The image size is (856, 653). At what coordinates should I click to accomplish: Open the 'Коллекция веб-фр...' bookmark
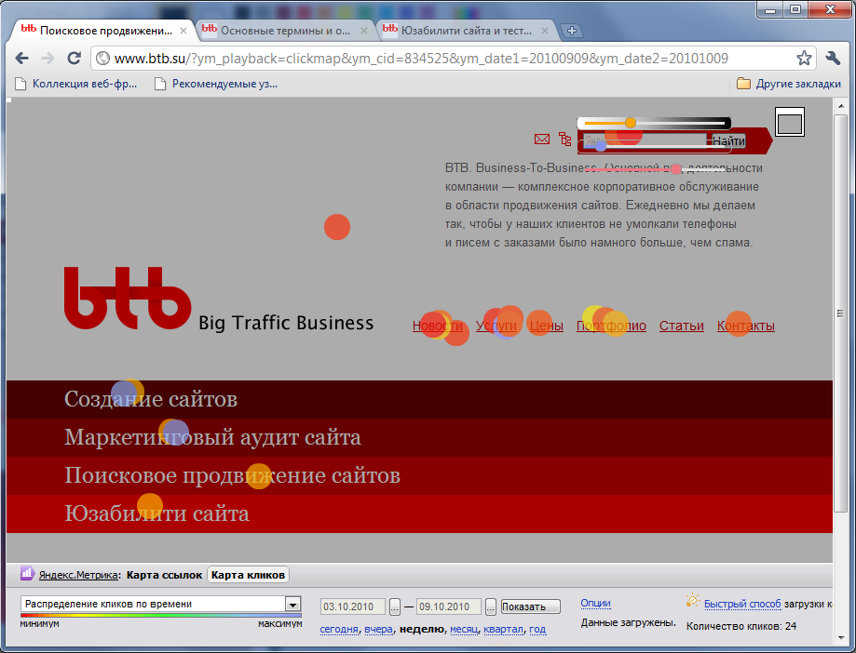pos(75,84)
